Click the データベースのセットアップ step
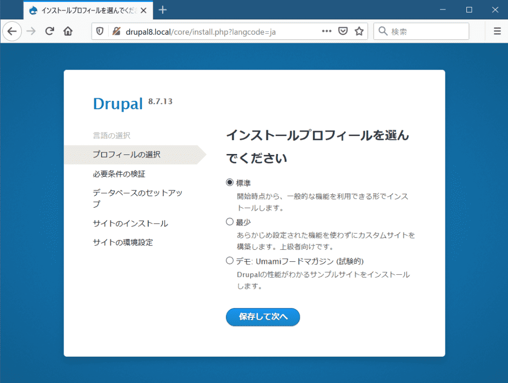 tap(138, 198)
